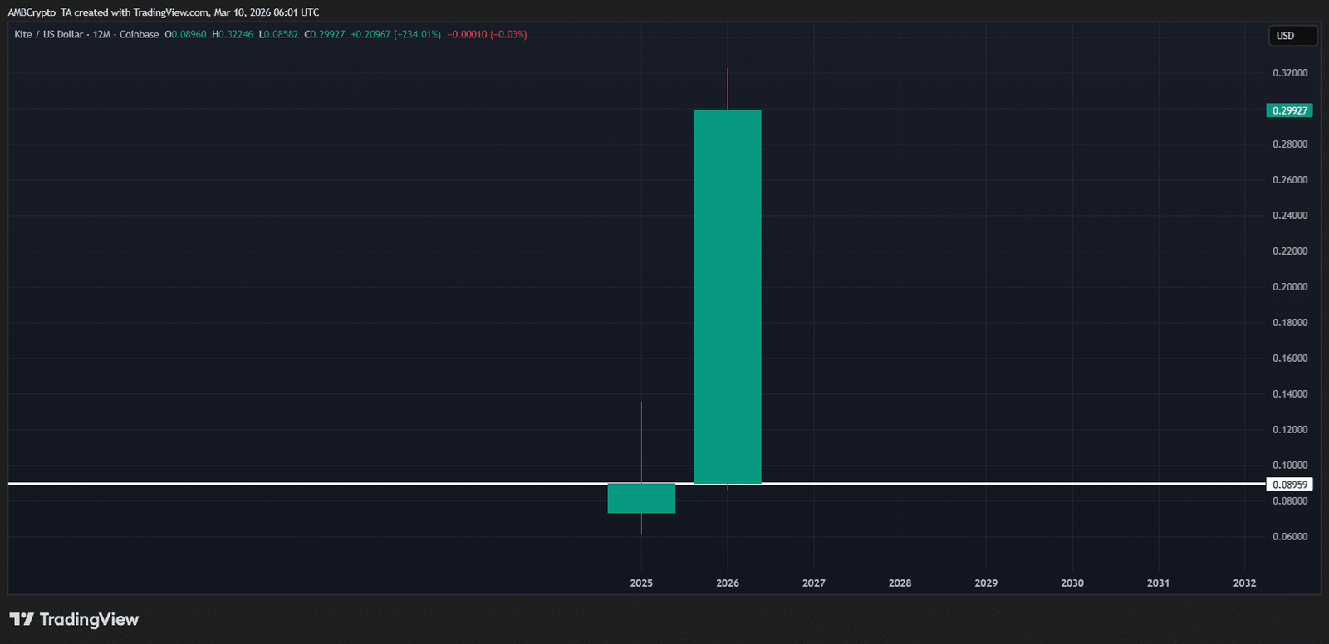Select the white 0.08959 horizontal line label
Screen dimensions: 1329x644
coord(1289,485)
